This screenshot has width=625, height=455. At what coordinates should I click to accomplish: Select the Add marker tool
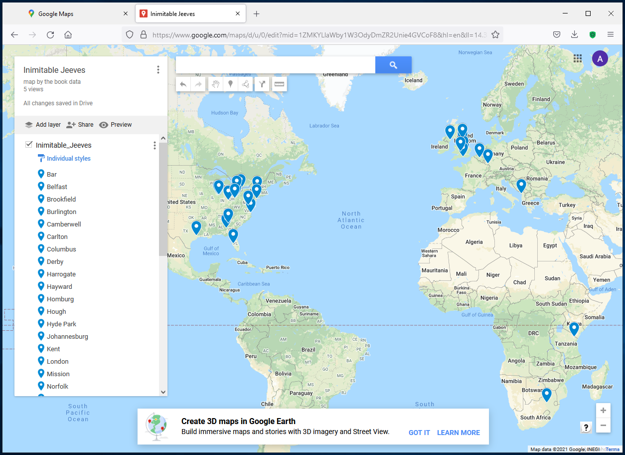pyautogui.click(x=230, y=84)
